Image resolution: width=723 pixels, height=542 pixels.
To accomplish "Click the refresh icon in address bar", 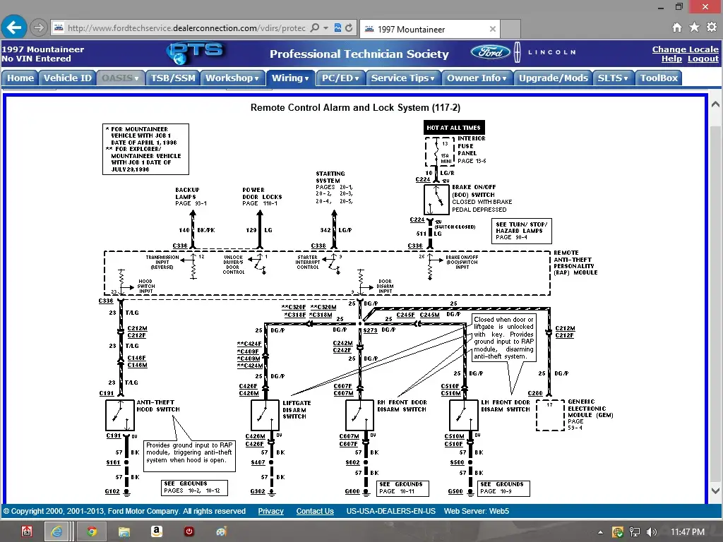I will [x=349, y=28].
